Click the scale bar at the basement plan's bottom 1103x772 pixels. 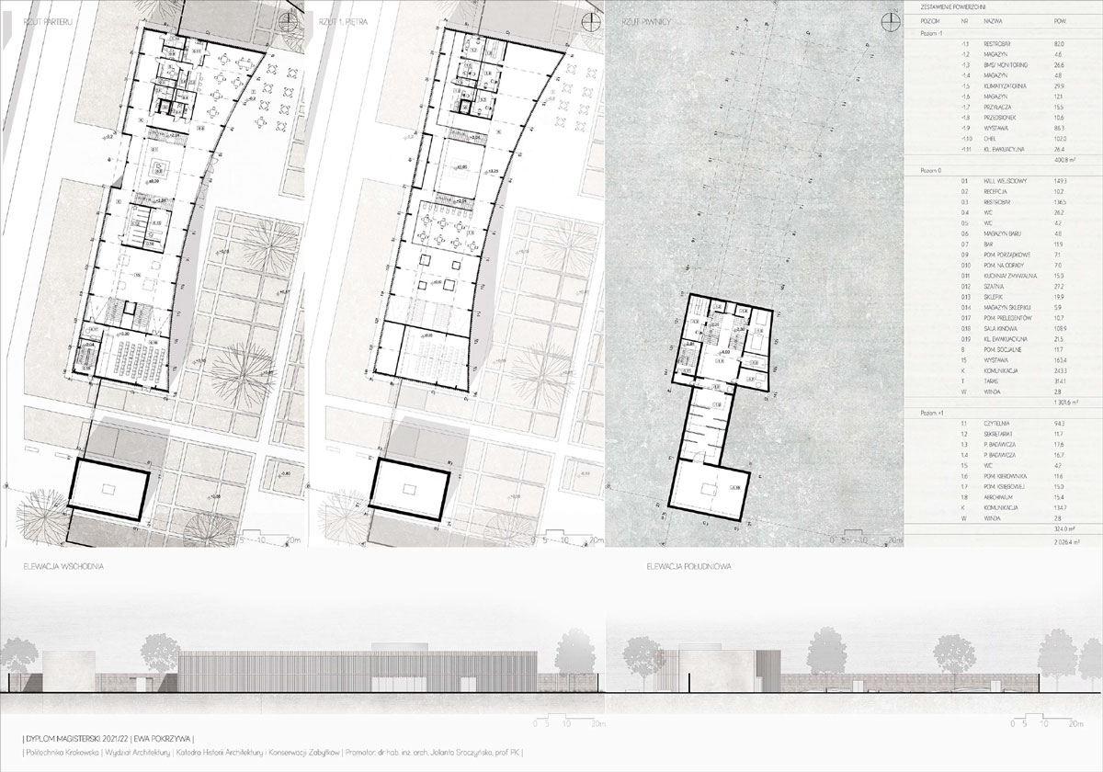pos(870,539)
